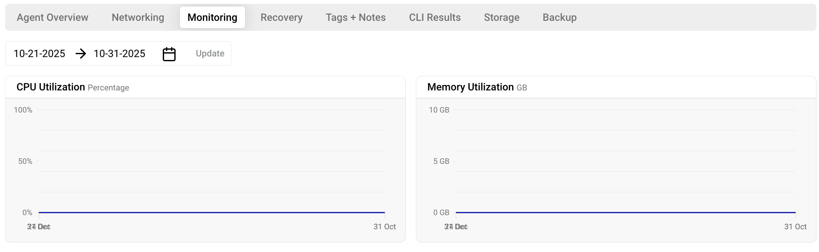819x252 pixels.
Task: Click the 31 Oct label on CPU chart
Action: 385,227
